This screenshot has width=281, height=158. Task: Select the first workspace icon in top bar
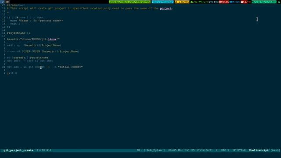click(x=2, y=2)
